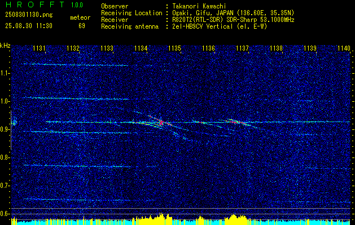This screenshot has height=225, width=355.
Task: Click the red meteor echo near 1137
Action: 236,122
